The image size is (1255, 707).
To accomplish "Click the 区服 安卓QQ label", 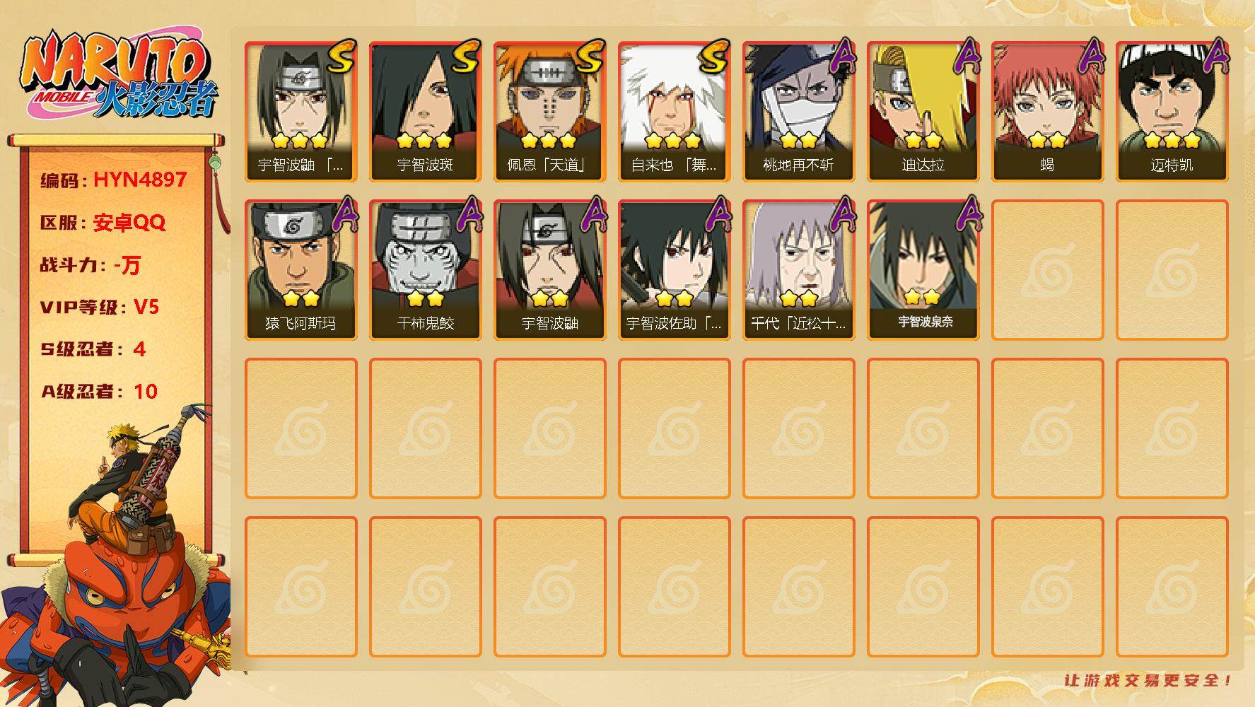I will click(x=103, y=223).
